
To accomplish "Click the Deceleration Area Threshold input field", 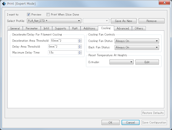I will 64,41.
